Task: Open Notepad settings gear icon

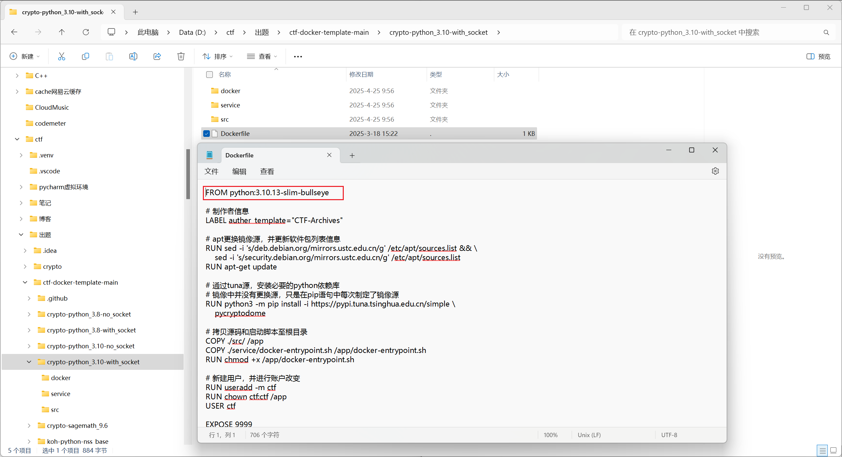Action: pyautogui.click(x=715, y=171)
